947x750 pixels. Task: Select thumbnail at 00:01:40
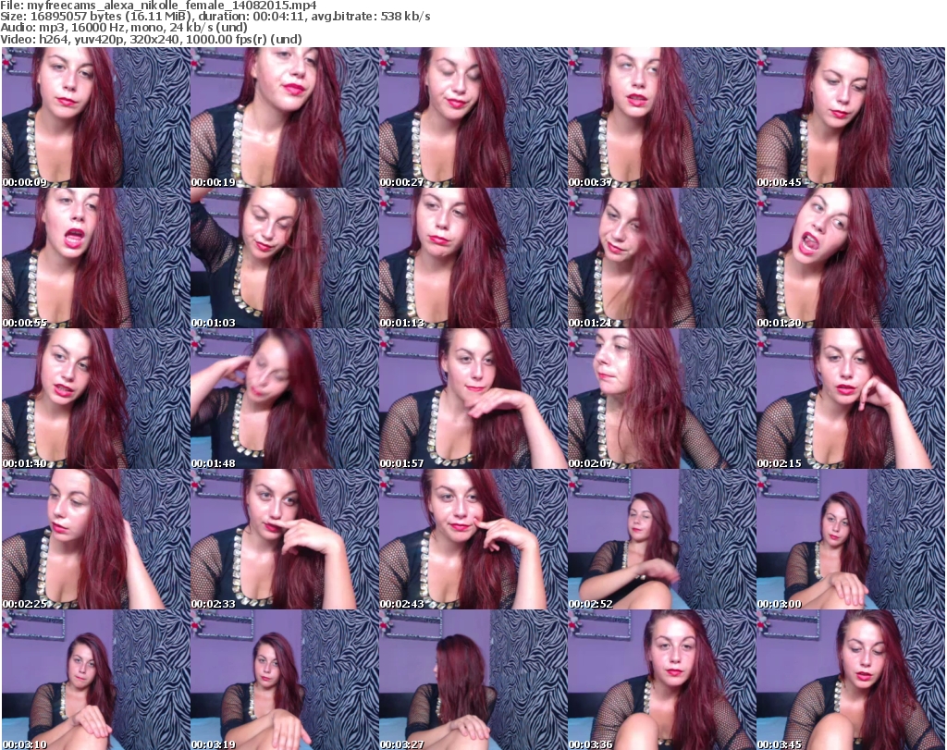[x=95, y=399]
